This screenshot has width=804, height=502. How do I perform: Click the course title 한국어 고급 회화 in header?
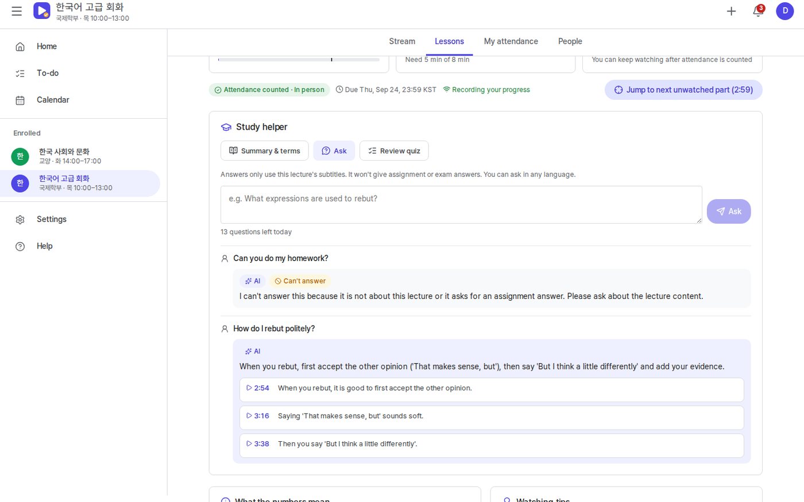90,7
